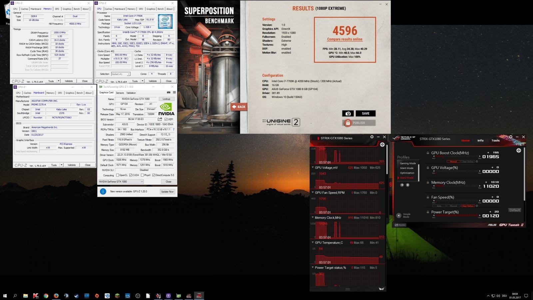Screen dimensions: 533x300
Task: Open the GPU selection dropdown in GPU-Z
Action: tap(121, 182)
